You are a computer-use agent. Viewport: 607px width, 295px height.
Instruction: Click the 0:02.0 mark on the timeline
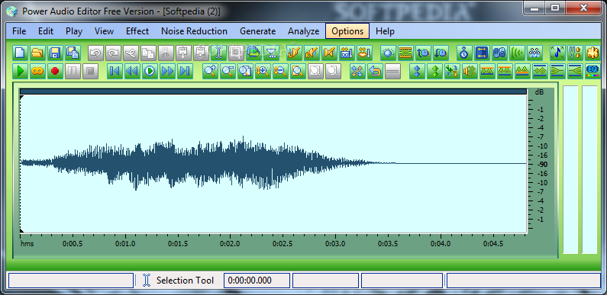[x=230, y=244]
